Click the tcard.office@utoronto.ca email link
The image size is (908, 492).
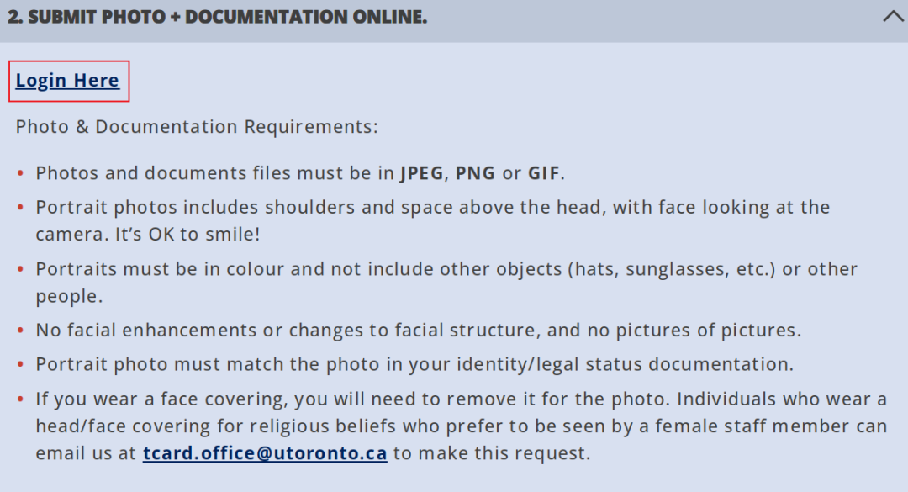tap(265, 453)
